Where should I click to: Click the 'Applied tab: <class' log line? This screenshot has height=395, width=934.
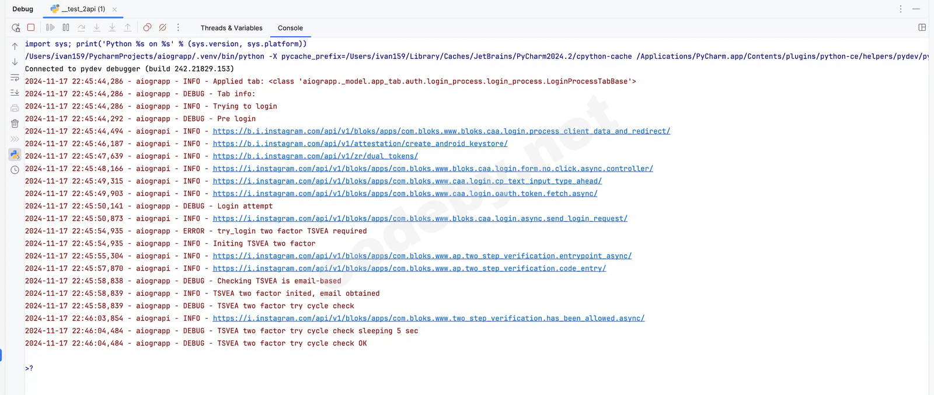330,82
